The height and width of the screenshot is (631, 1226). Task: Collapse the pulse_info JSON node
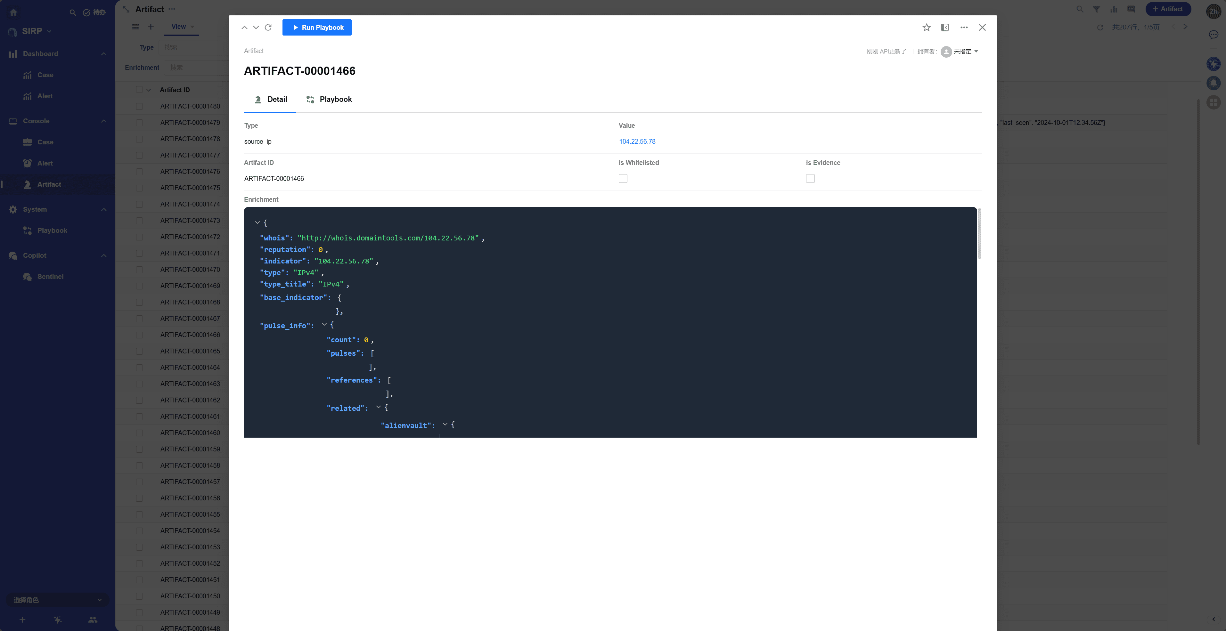coord(324,325)
